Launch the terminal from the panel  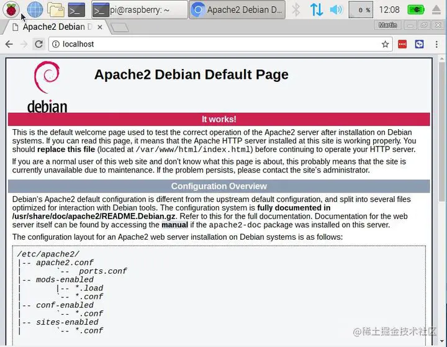pyautogui.click(x=76, y=10)
